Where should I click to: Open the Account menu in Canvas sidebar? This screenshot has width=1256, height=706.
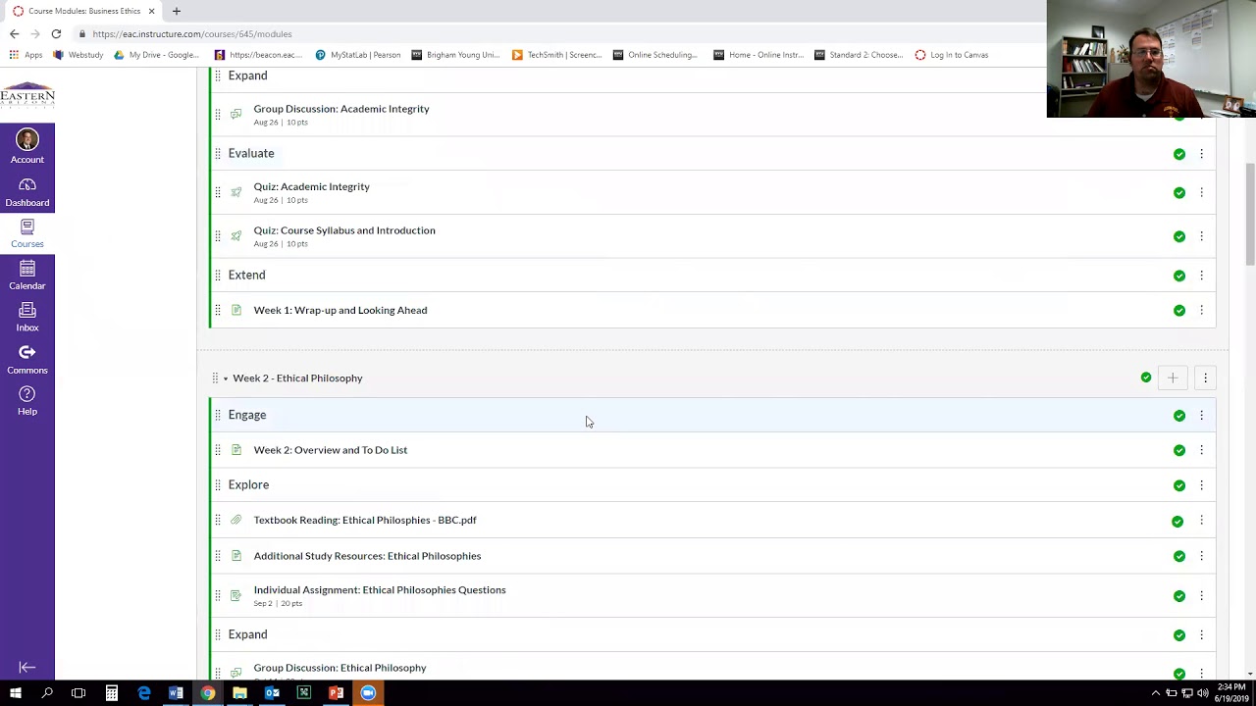pyautogui.click(x=27, y=145)
